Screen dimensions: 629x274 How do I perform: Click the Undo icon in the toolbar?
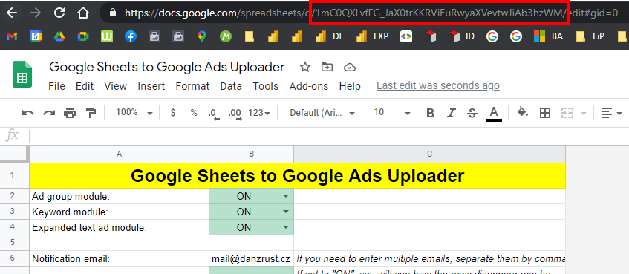28,113
